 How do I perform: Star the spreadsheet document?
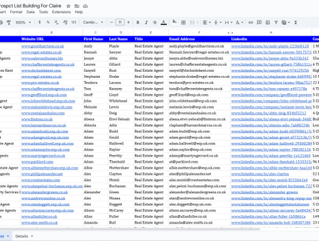[69, 6]
